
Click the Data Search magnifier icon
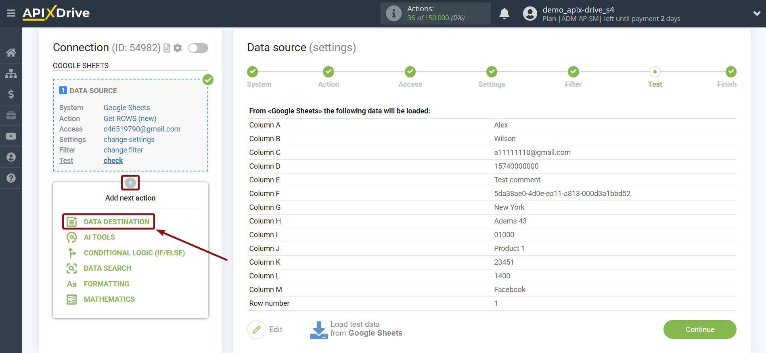pos(72,268)
